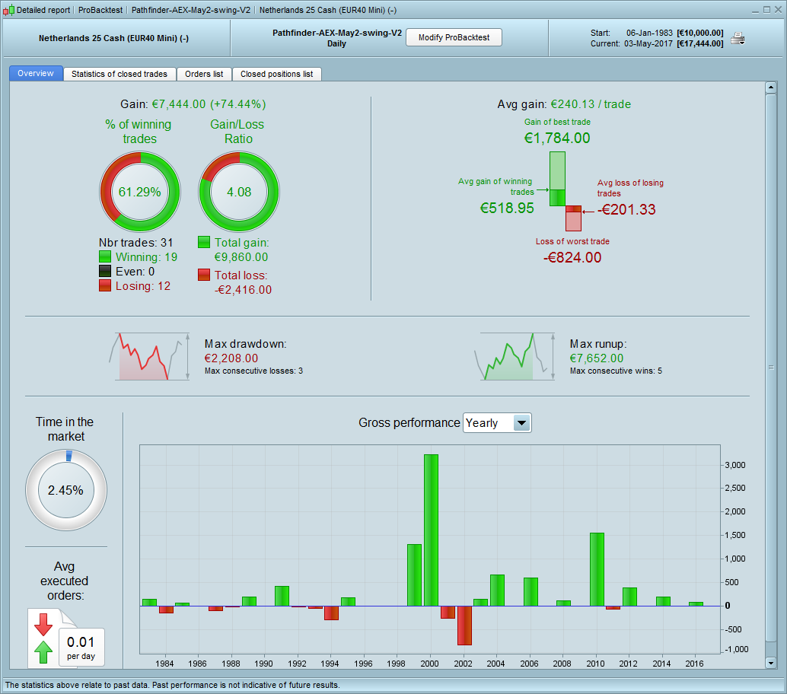Image resolution: width=787 pixels, height=694 pixels.
Task: Click the best/worst trade bar graphic
Action: 566,191
